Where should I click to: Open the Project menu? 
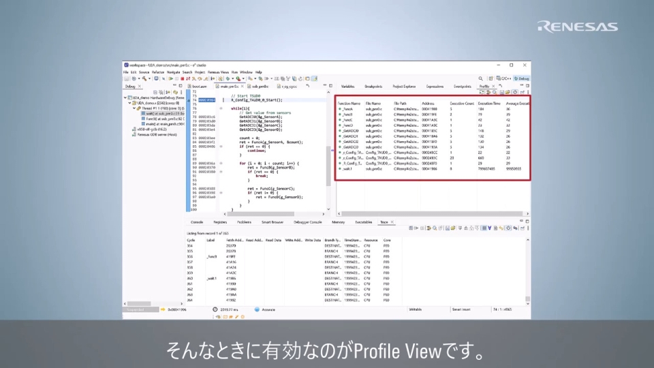tap(200, 72)
